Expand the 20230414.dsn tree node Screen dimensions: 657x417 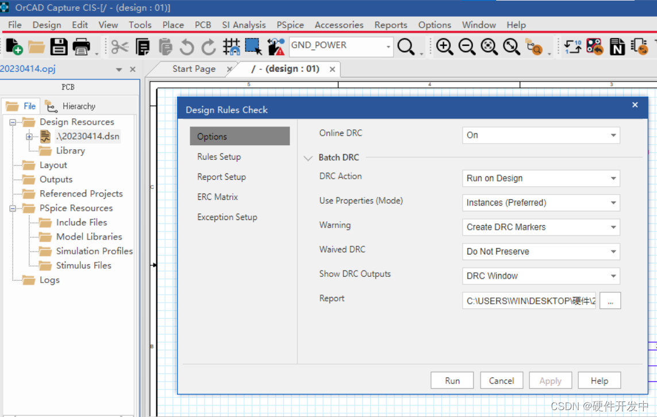point(29,137)
